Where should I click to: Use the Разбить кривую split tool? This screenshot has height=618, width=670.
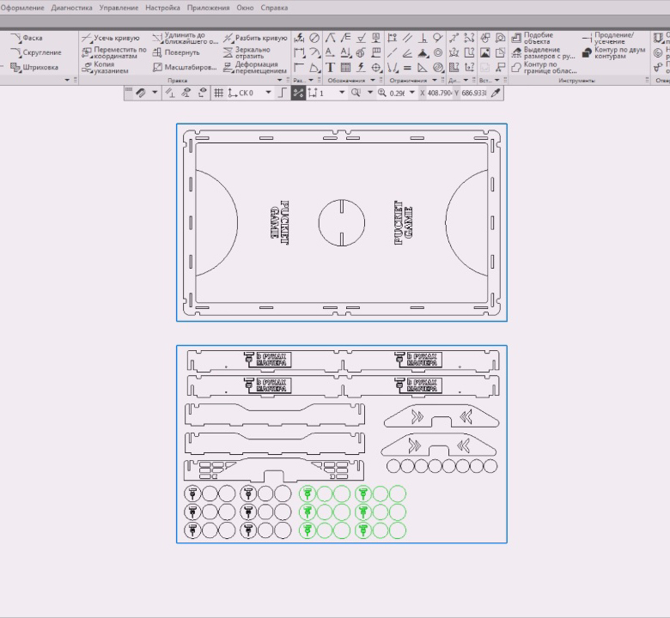(x=256, y=38)
